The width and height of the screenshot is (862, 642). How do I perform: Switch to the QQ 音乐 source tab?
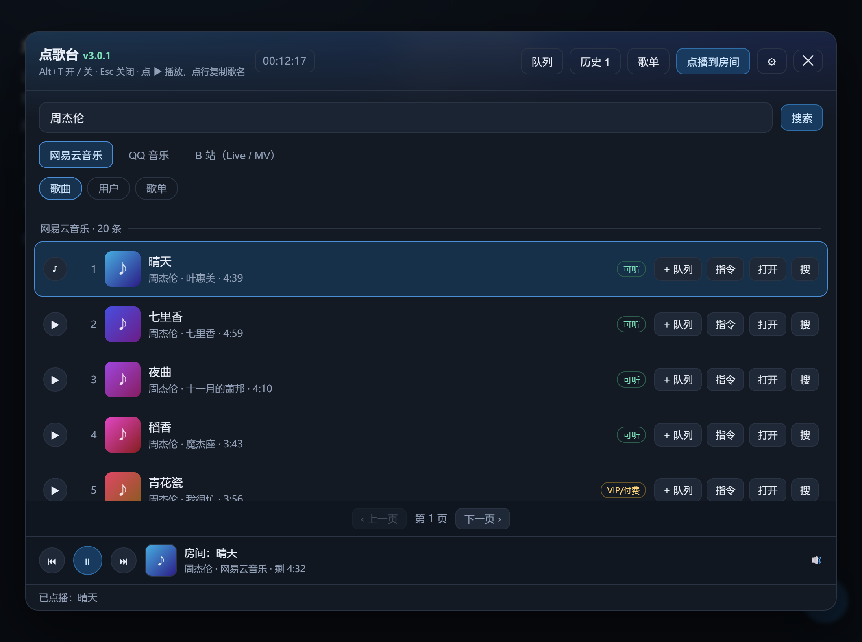pos(149,155)
